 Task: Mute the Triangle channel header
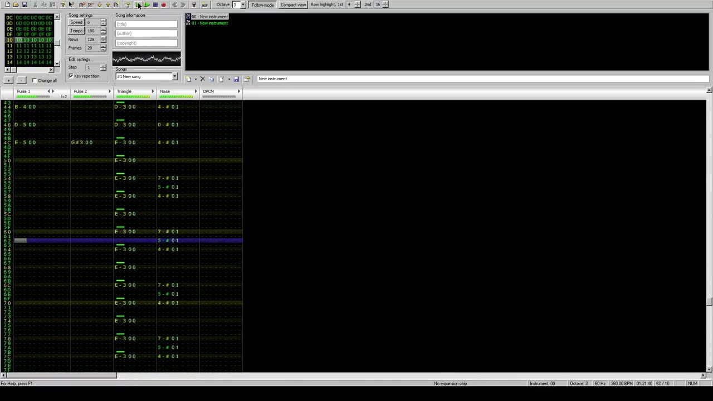coord(124,91)
